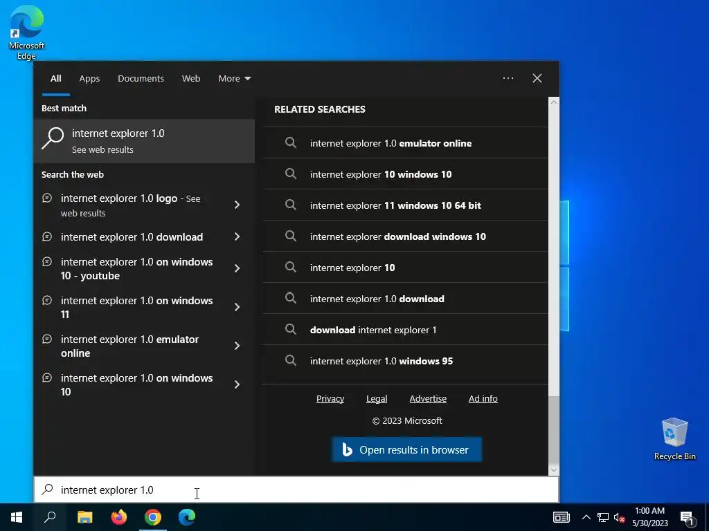Expand arrow for left-panel 'internet explorer 1.0 download'

pos(237,236)
